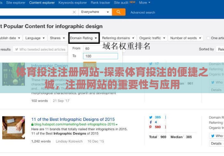Go to Content explorer tab
The height and width of the screenshot is (156, 224).
tap(42, 3)
